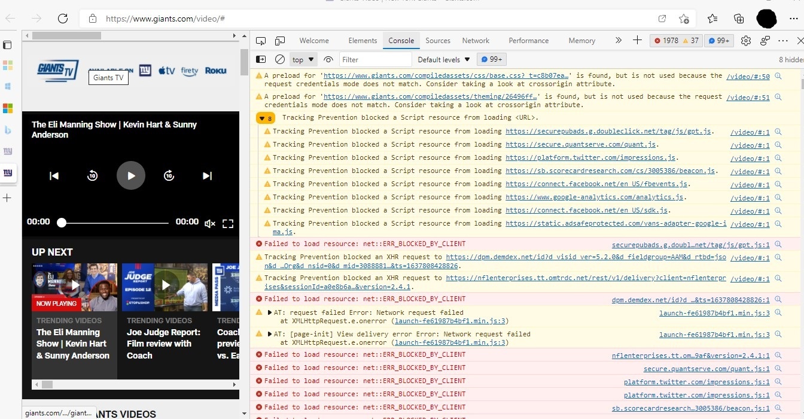
Task: Toggle the console sidebar panel
Action: pos(261,59)
